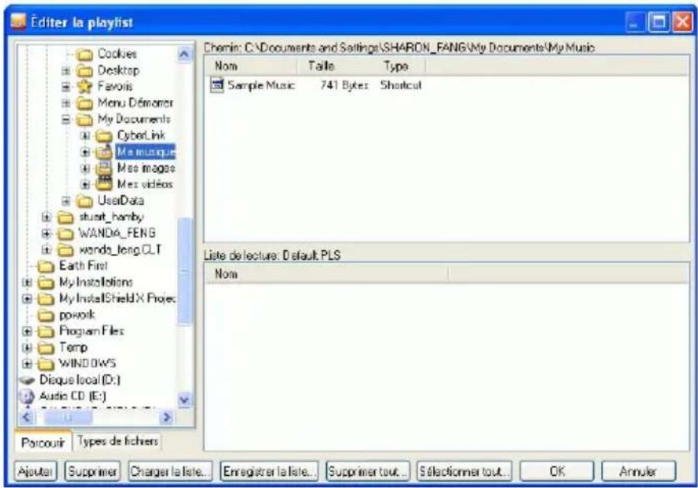Click folder tree scroll up arrow
This screenshot has width=698, height=488.
pyautogui.click(x=184, y=55)
